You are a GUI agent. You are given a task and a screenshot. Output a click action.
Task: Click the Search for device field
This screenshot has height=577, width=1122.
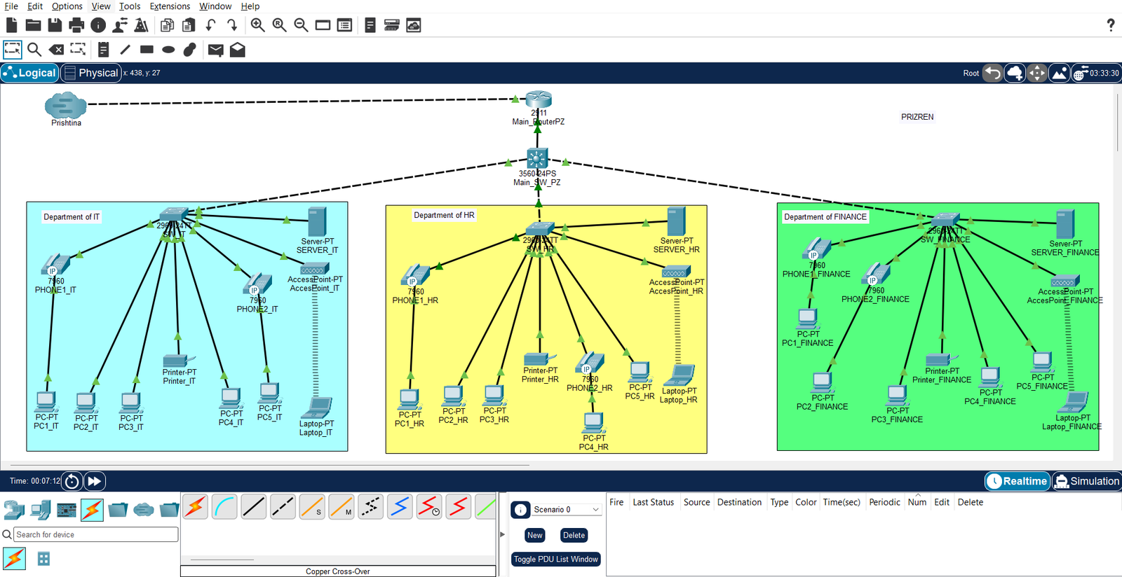coord(96,534)
